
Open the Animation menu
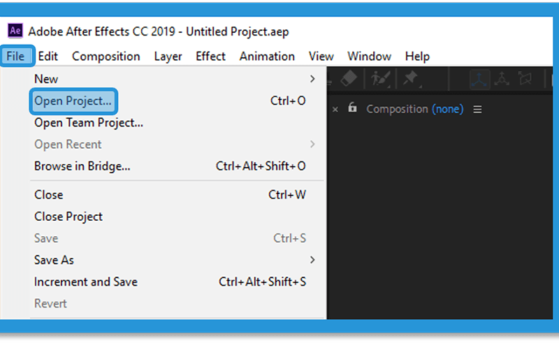(267, 57)
